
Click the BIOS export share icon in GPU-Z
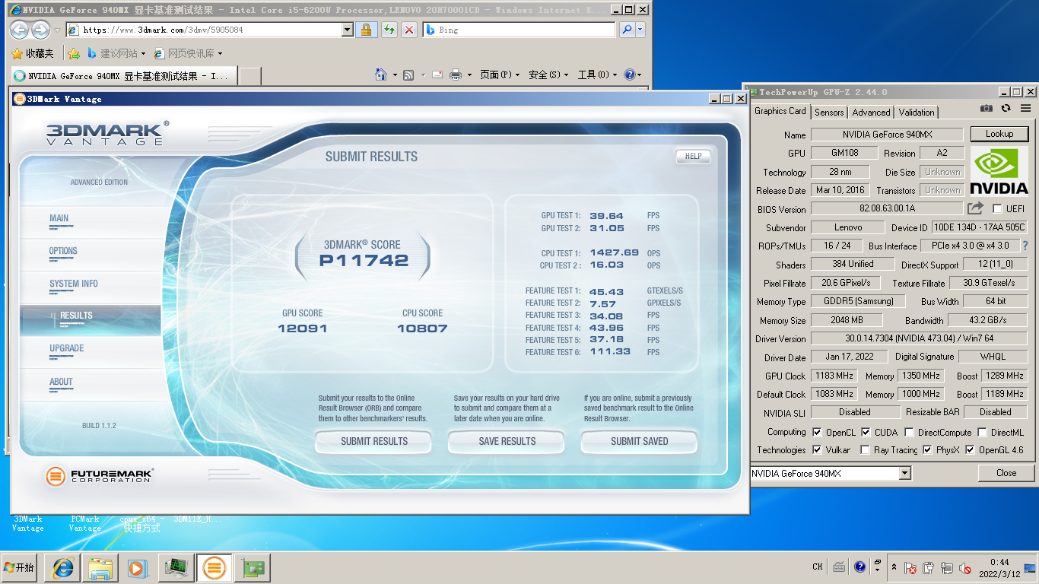click(x=975, y=208)
